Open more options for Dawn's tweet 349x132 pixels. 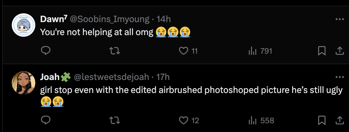coord(340,19)
